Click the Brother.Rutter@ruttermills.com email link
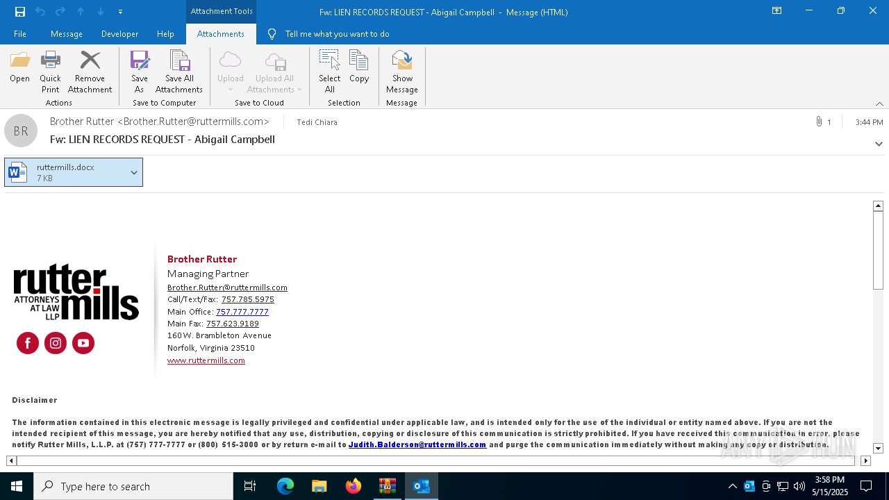 [227, 287]
